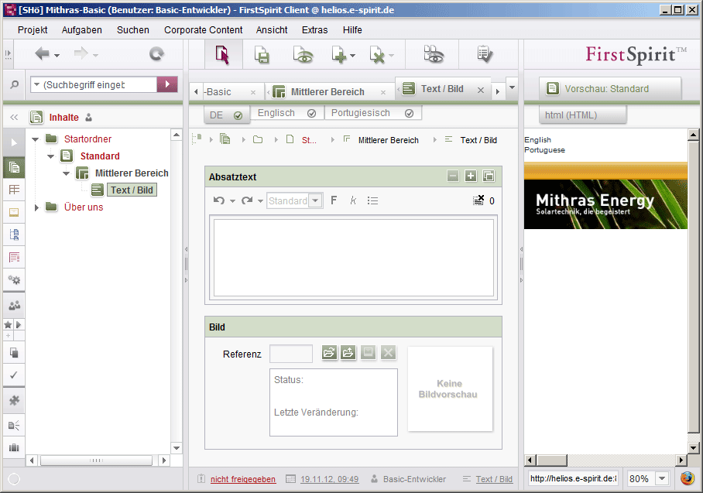Click the 19.11.12, 09:49 date link
The width and height of the screenshot is (703, 493).
click(x=330, y=479)
